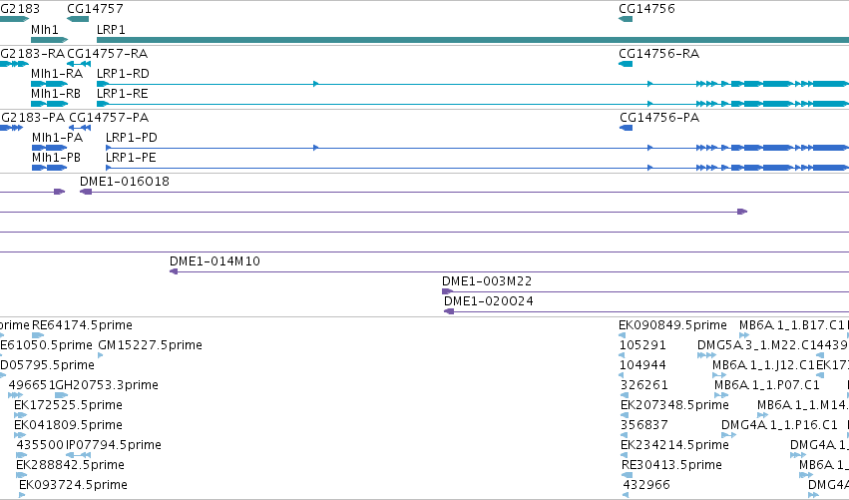Click the 356837 EST label
Image resolution: width=849 pixels, height=500 pixels.
[x=644, y=425]
